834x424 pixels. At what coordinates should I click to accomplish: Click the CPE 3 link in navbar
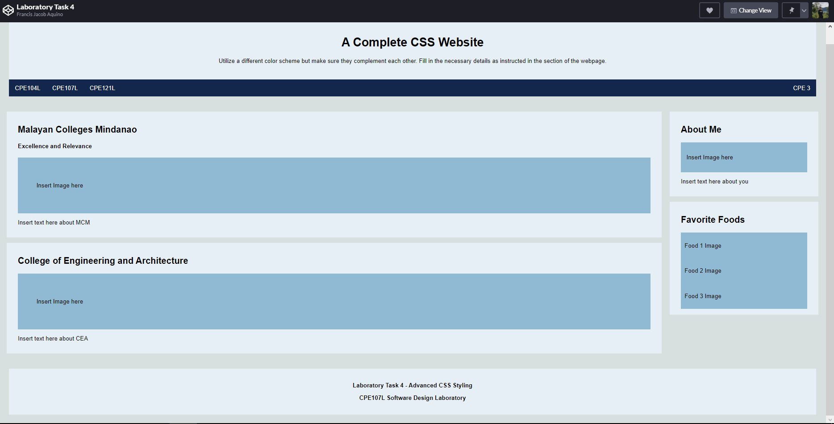[x=801, y=88]
